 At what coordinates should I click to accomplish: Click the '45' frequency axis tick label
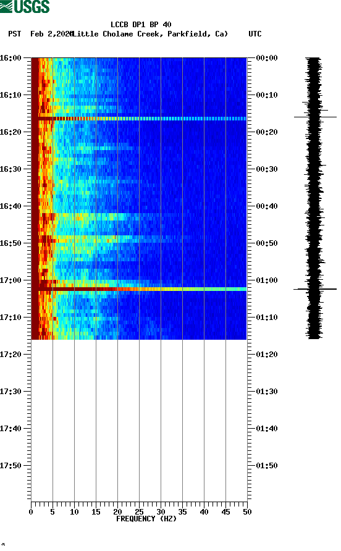click(x=225, y=512)
